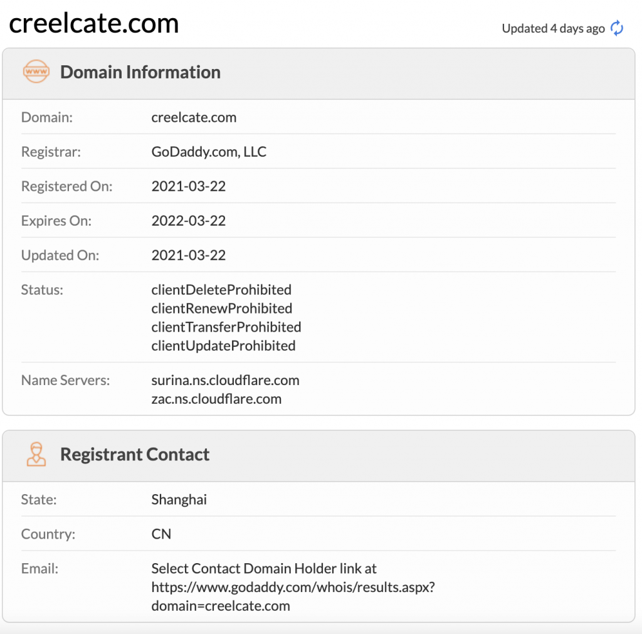The width and height of the screenshot is (642, 634).
Task: Click the creelcate.com page title
Action: coord(94,24)
